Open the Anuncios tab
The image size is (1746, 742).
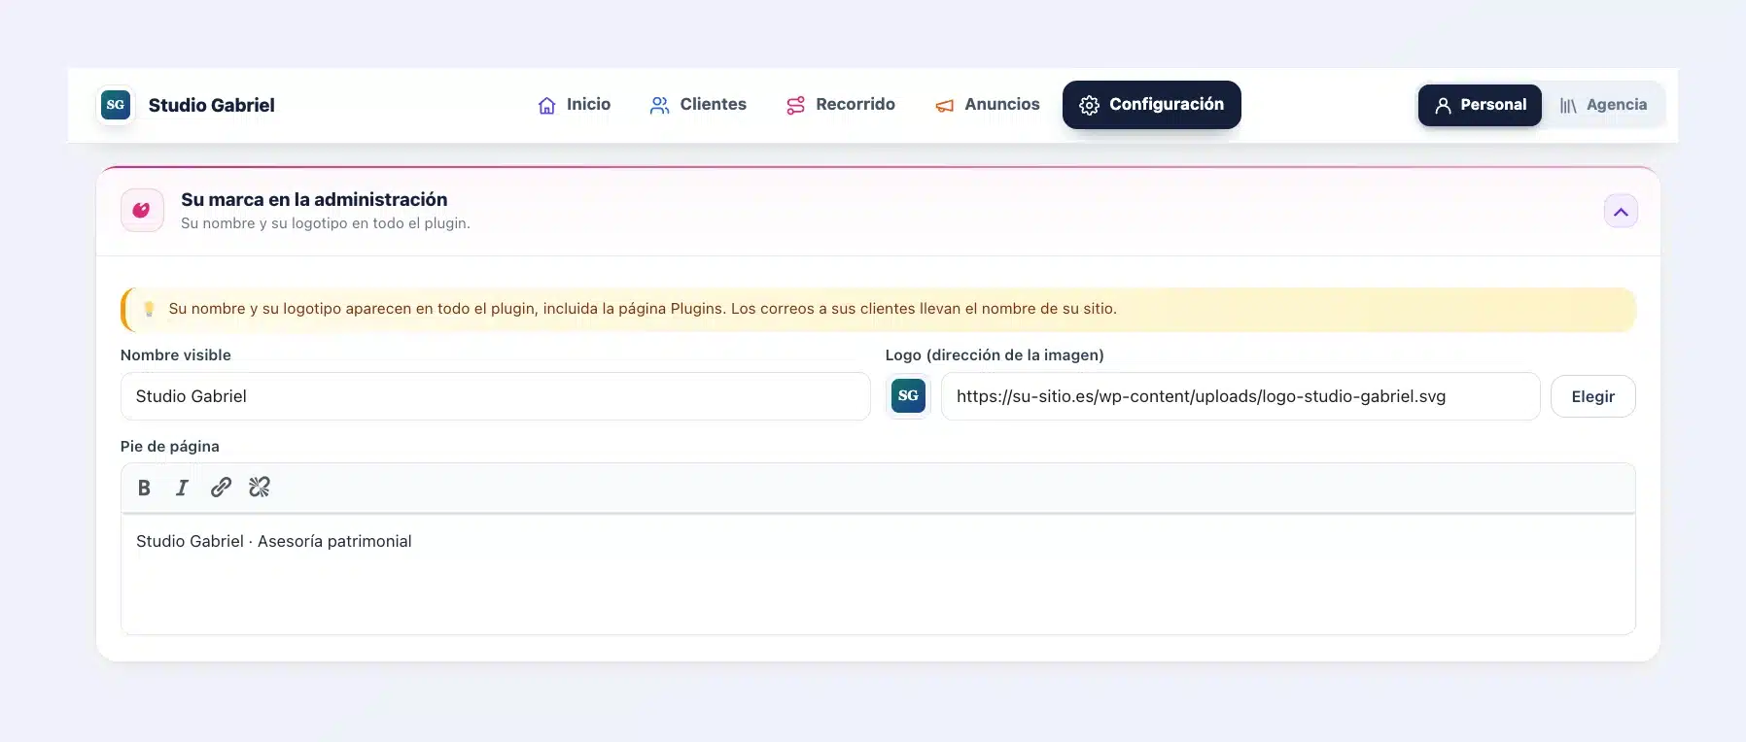tap(988, 105)
